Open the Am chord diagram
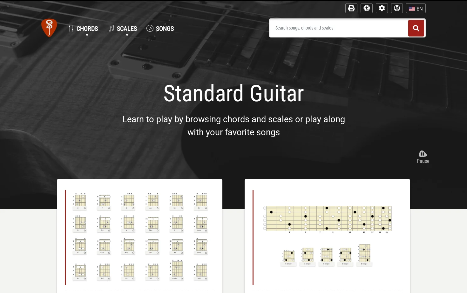The image size is (467, 293). [x=152, y=201]
